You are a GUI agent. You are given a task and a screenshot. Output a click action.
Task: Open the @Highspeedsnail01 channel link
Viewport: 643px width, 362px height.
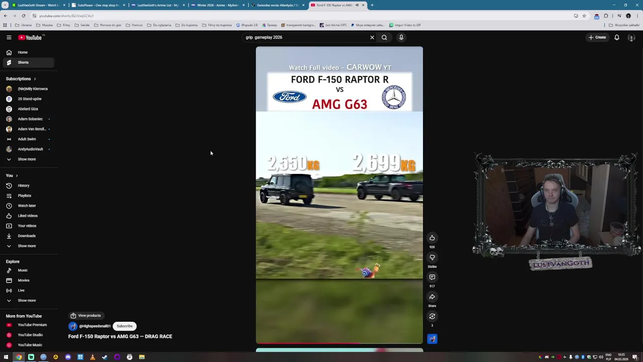coord(94,326)
